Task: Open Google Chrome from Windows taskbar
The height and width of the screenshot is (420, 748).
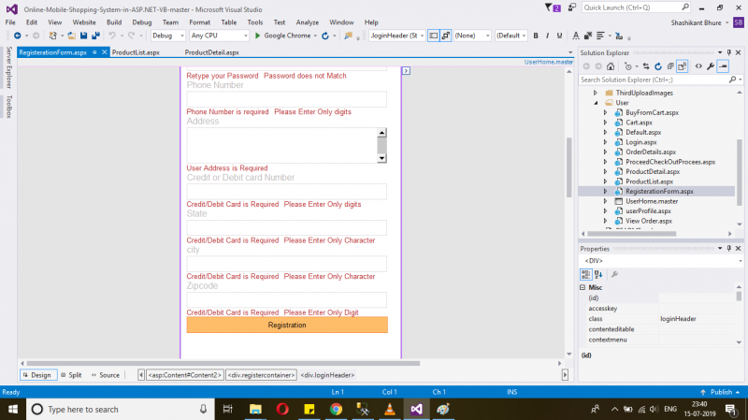Action: 336,409
